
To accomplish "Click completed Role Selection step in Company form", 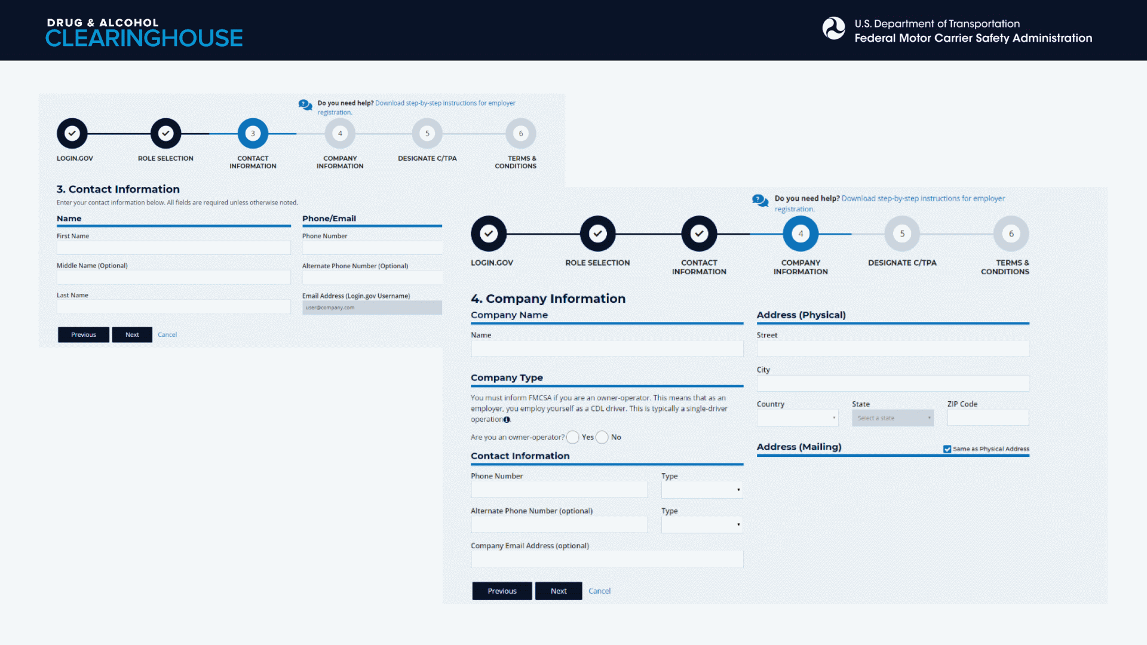I will click(597, 234).
